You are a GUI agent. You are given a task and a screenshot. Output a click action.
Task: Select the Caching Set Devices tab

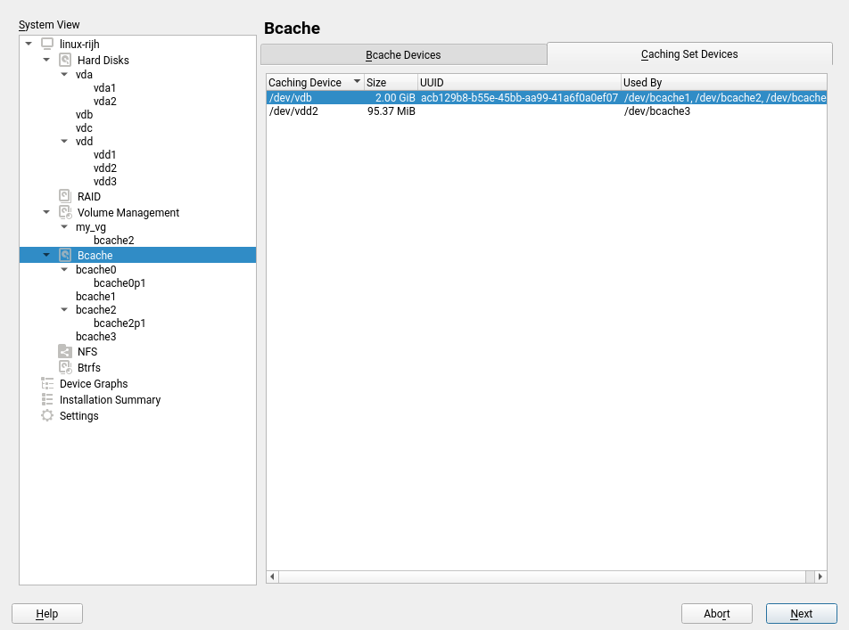click(x=688, y=54)
